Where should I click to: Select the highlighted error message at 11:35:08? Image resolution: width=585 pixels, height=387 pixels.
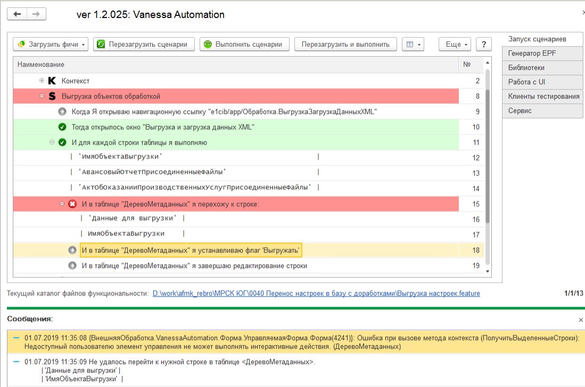295,342
